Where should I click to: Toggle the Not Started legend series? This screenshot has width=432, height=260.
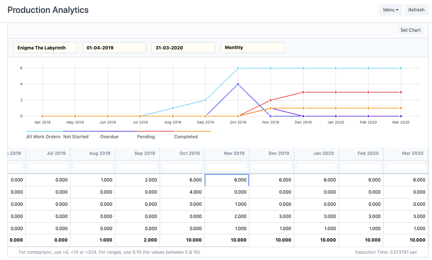click(x=76, y=137)
